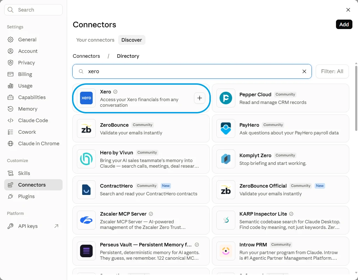The height and width of the screenshot is (280, 358).
Task: Select Connectors in the Customize menu
Action: 33,185
